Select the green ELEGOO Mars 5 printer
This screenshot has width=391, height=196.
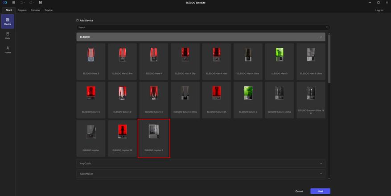coord(279,62)
